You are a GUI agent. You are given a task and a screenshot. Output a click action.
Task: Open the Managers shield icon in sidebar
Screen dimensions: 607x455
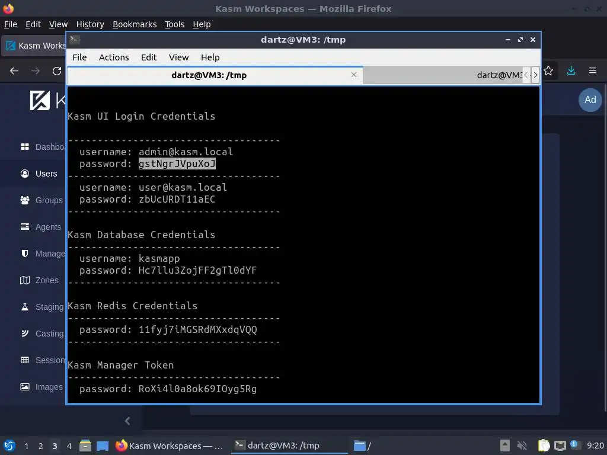[x=25, y=254]
